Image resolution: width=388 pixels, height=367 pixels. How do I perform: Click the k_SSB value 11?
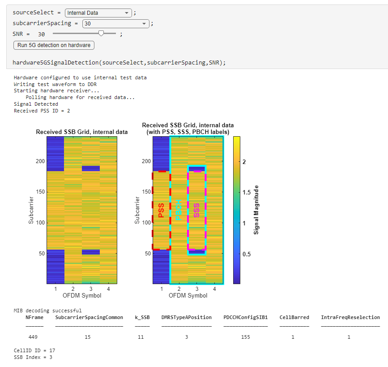141,337
